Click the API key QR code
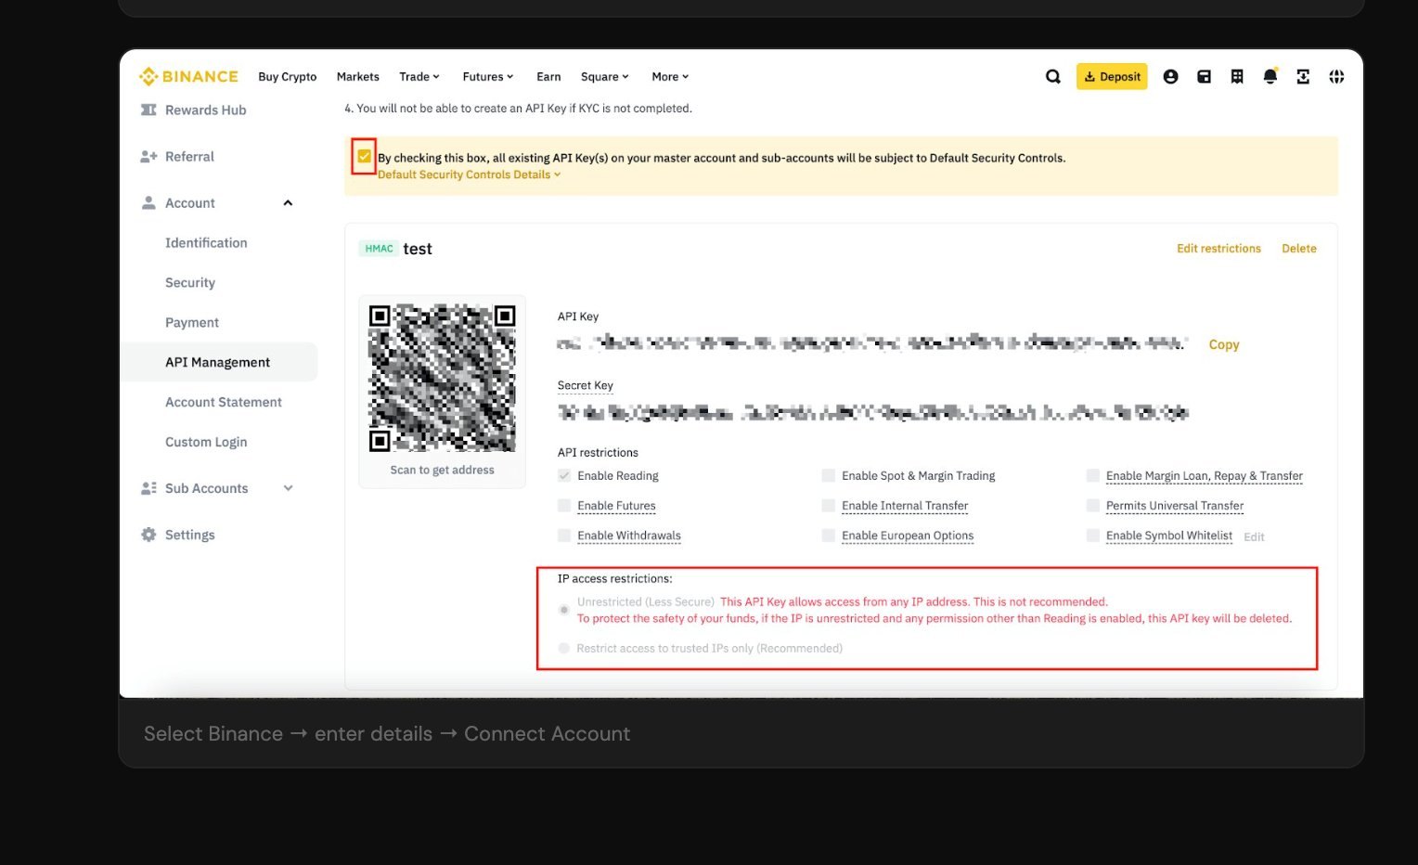The height and width of the screenshot is (865, 1418). pyautogui.click(x=442, y=378)
